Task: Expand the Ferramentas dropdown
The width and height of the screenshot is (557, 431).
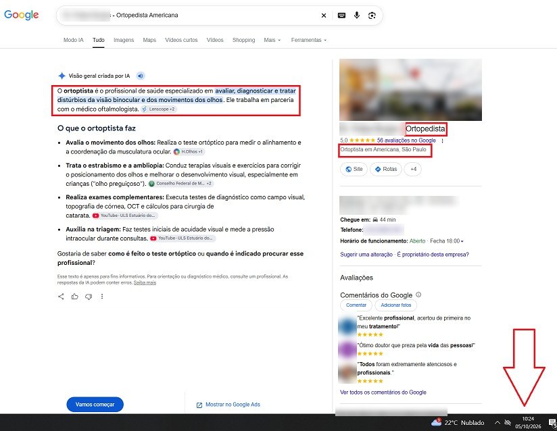Action: [309, 40]
